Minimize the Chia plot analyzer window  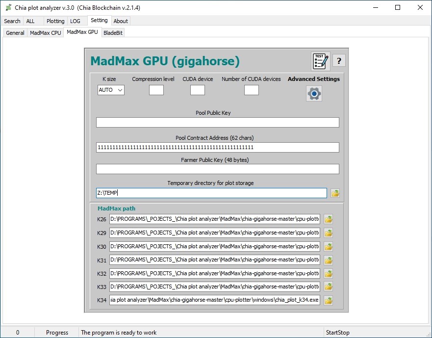(376, 7)
